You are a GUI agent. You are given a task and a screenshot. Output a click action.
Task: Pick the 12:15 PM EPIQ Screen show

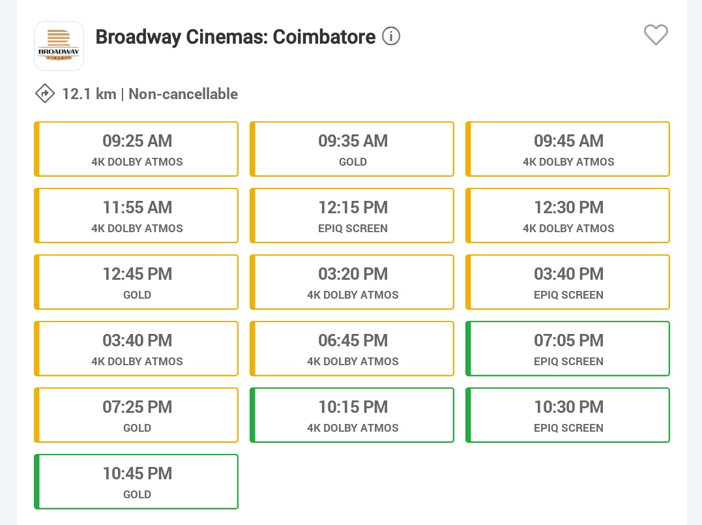pyautogui.click(x=352, y=216)
